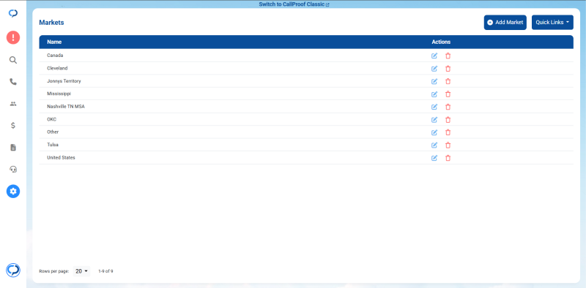Edit the Cleveland market
This screenshot has height=288, width=586.
click(434, 69)
